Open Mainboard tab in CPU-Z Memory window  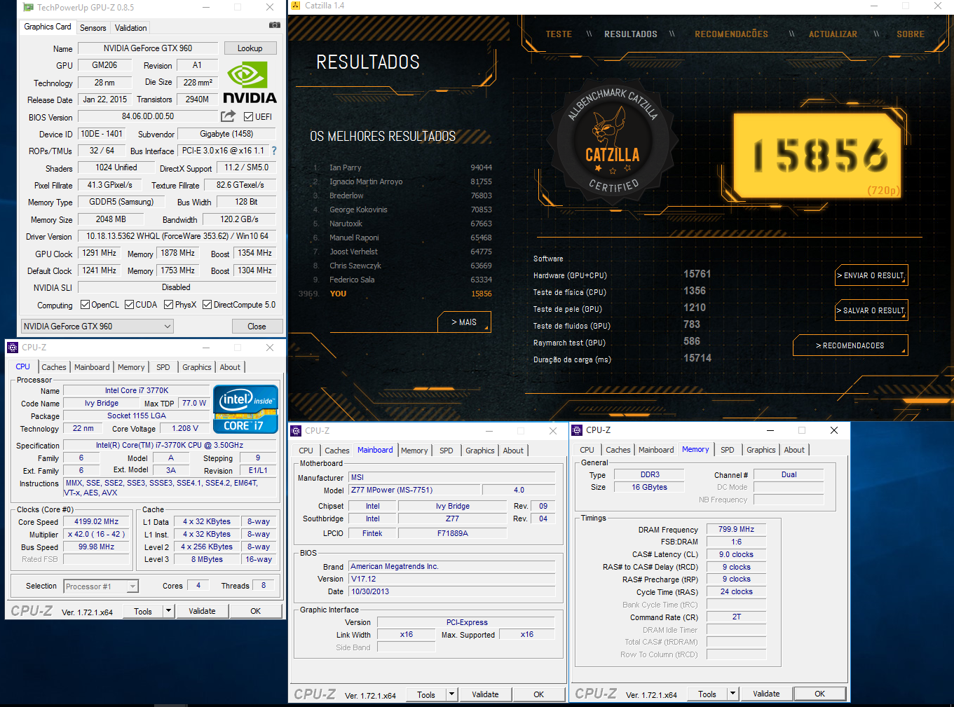pos(656,450)
